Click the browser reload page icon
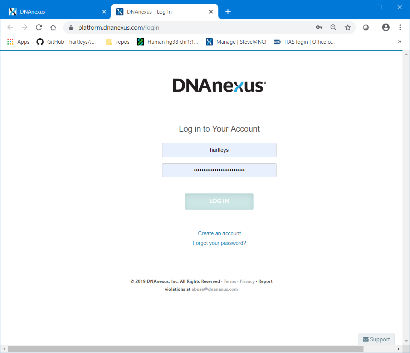This screenshot has height=353, width=410. click(x=39, y=28)
